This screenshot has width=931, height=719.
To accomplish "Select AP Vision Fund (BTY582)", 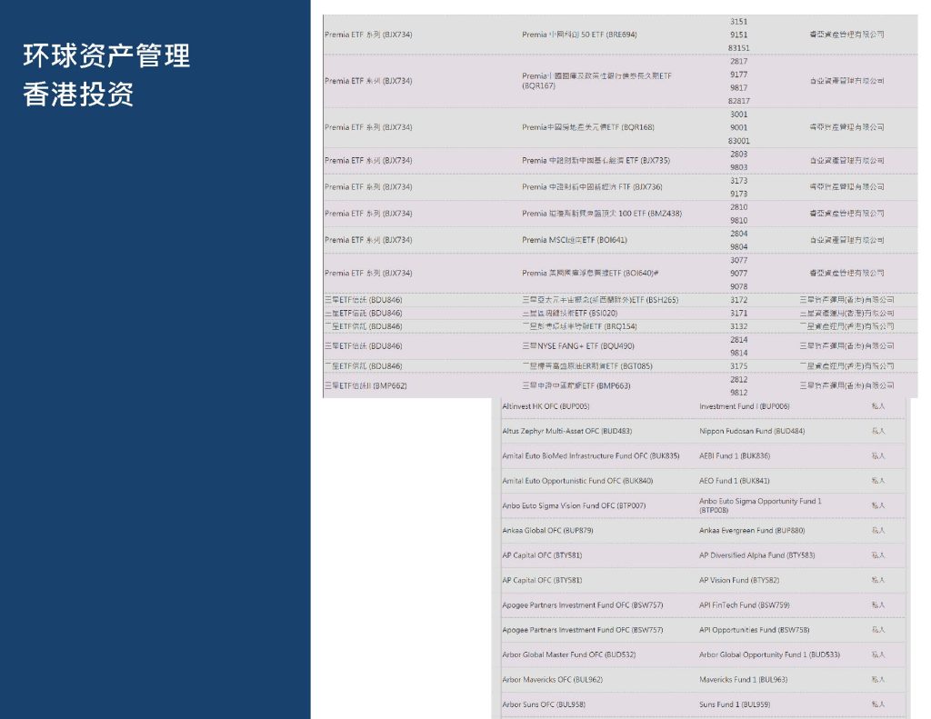I will [x=738, y=580].
